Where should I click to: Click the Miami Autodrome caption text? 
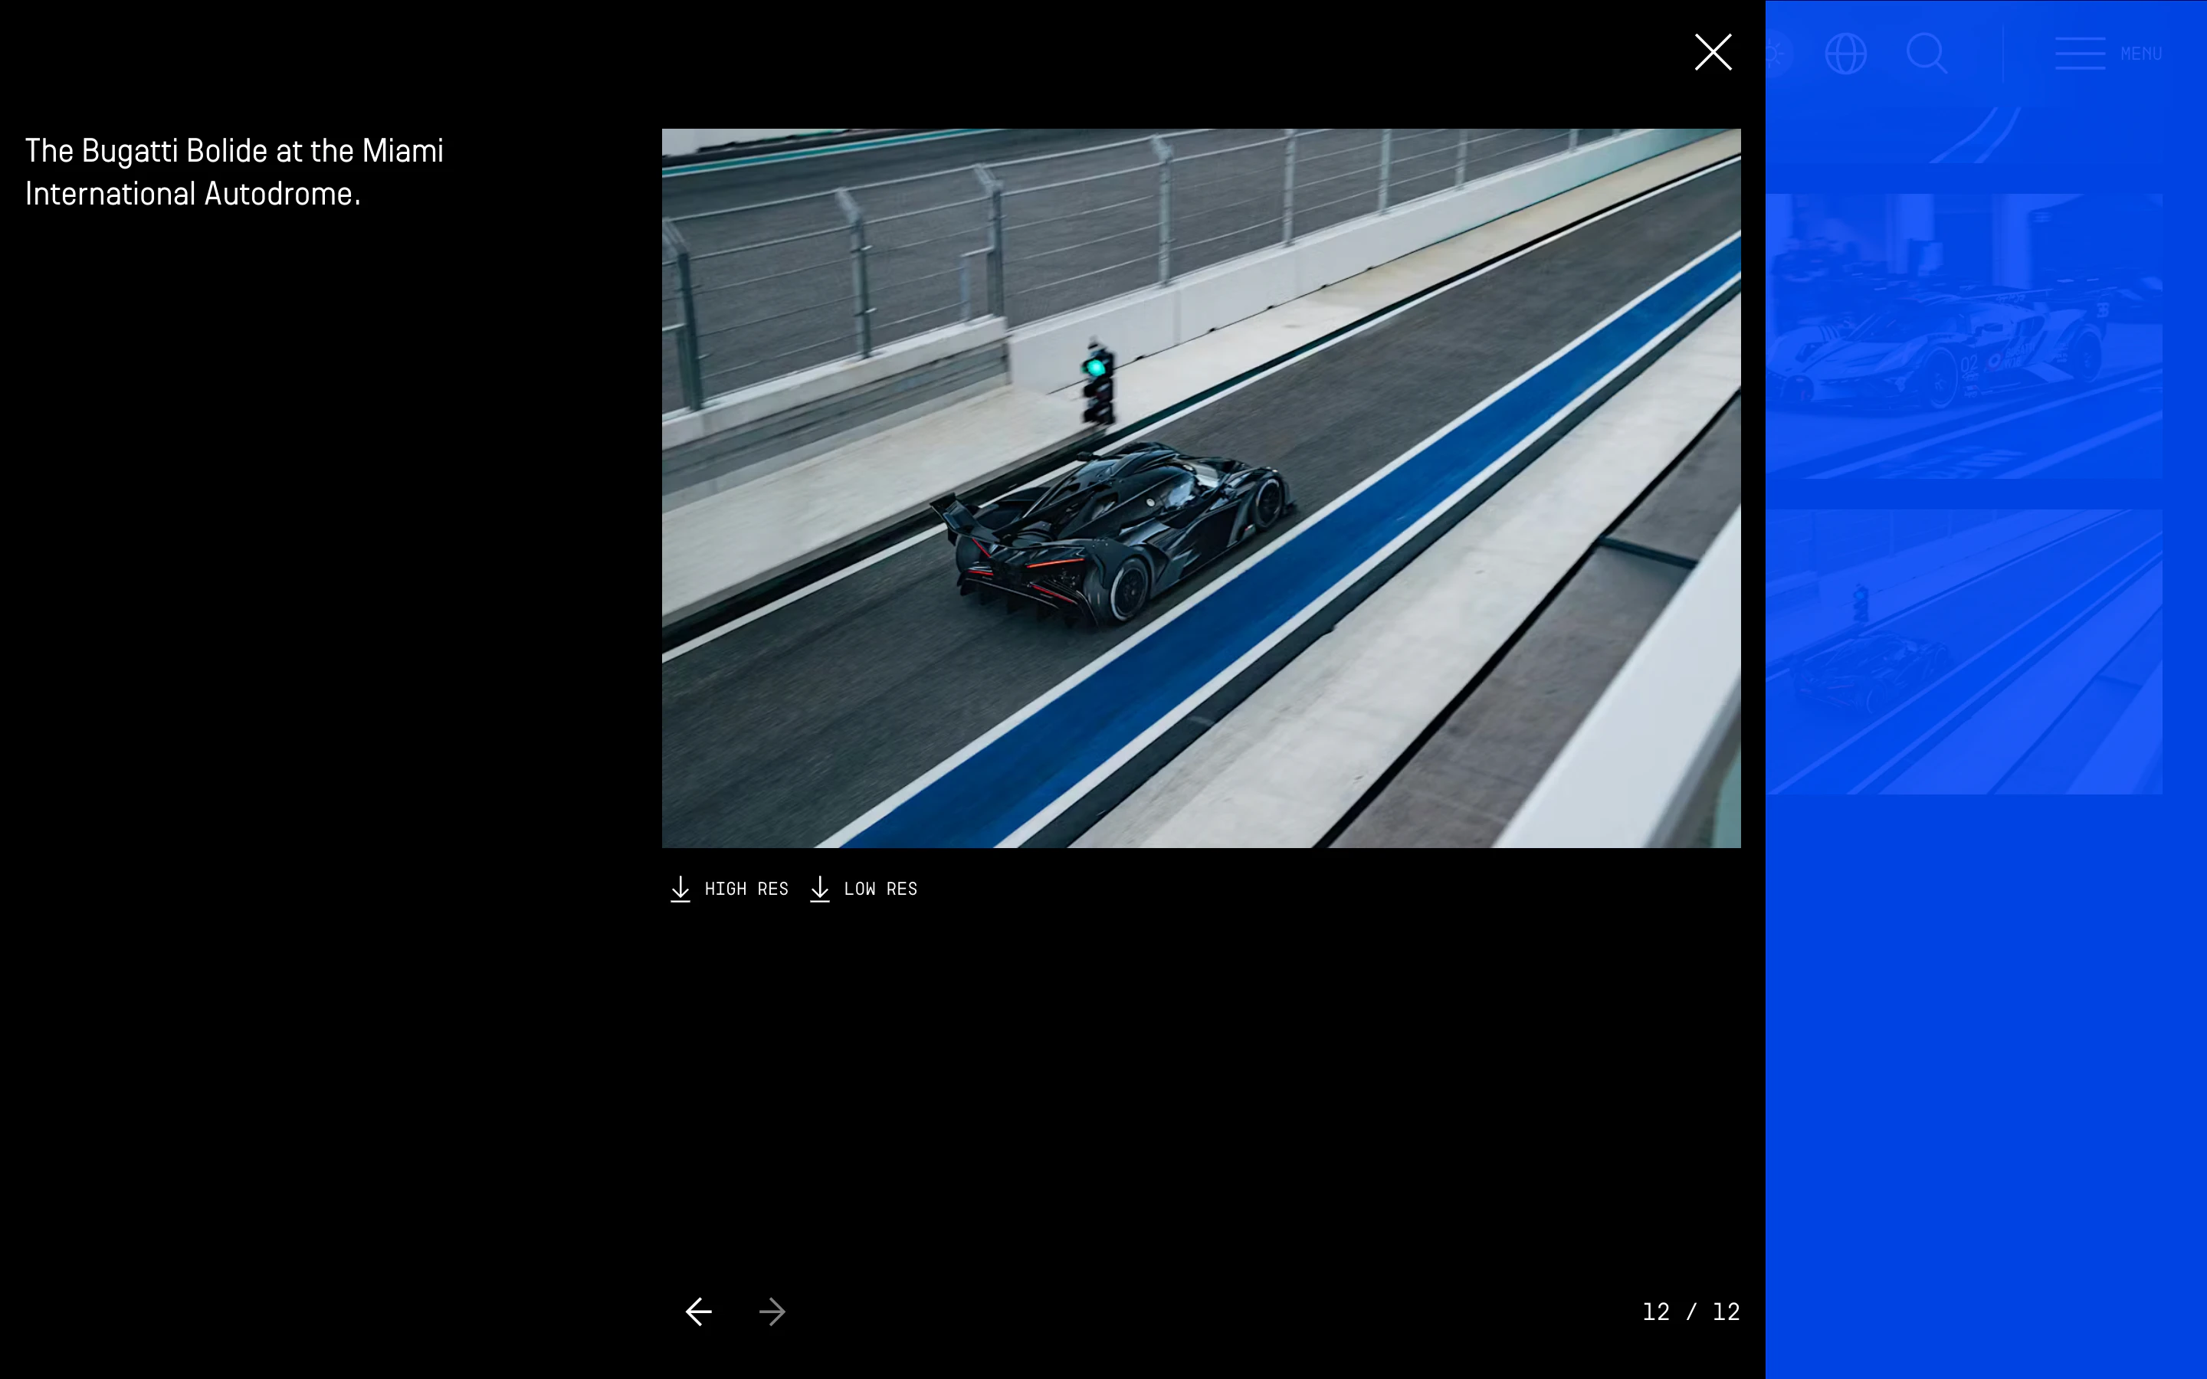tap(234, 172)
